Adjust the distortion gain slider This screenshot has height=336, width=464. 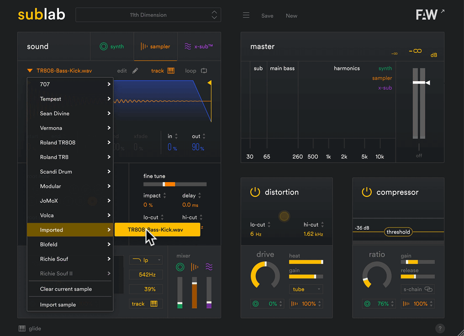tap(306, 277)
